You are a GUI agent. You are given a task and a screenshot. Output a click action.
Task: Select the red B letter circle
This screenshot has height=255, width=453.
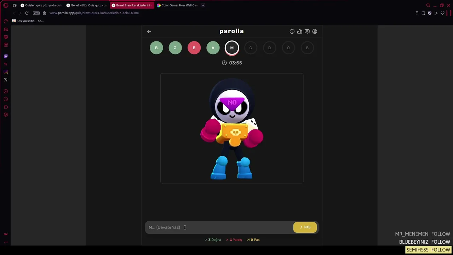[x=194, y=48]
